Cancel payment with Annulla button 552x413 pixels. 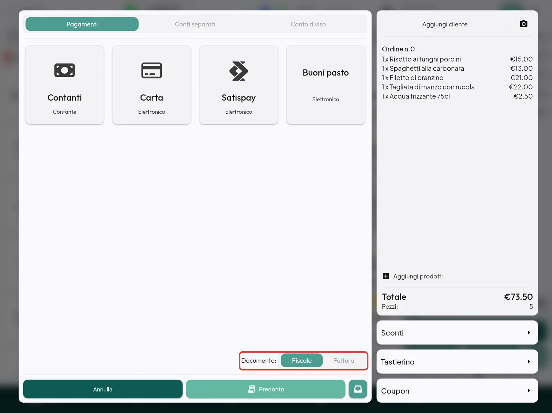(x=103, y=389)
